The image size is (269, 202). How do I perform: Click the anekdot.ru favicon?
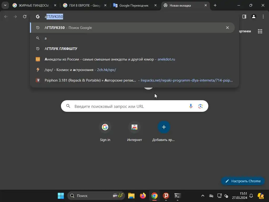(38, 59)
